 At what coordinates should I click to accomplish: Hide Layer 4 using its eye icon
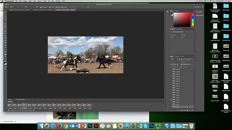point(171,100)
